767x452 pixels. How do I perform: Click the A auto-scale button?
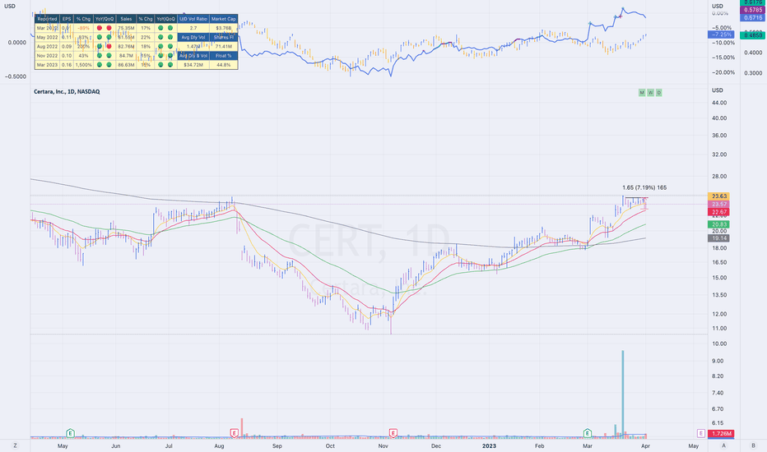pyautogui.click(x=723, y=445)
